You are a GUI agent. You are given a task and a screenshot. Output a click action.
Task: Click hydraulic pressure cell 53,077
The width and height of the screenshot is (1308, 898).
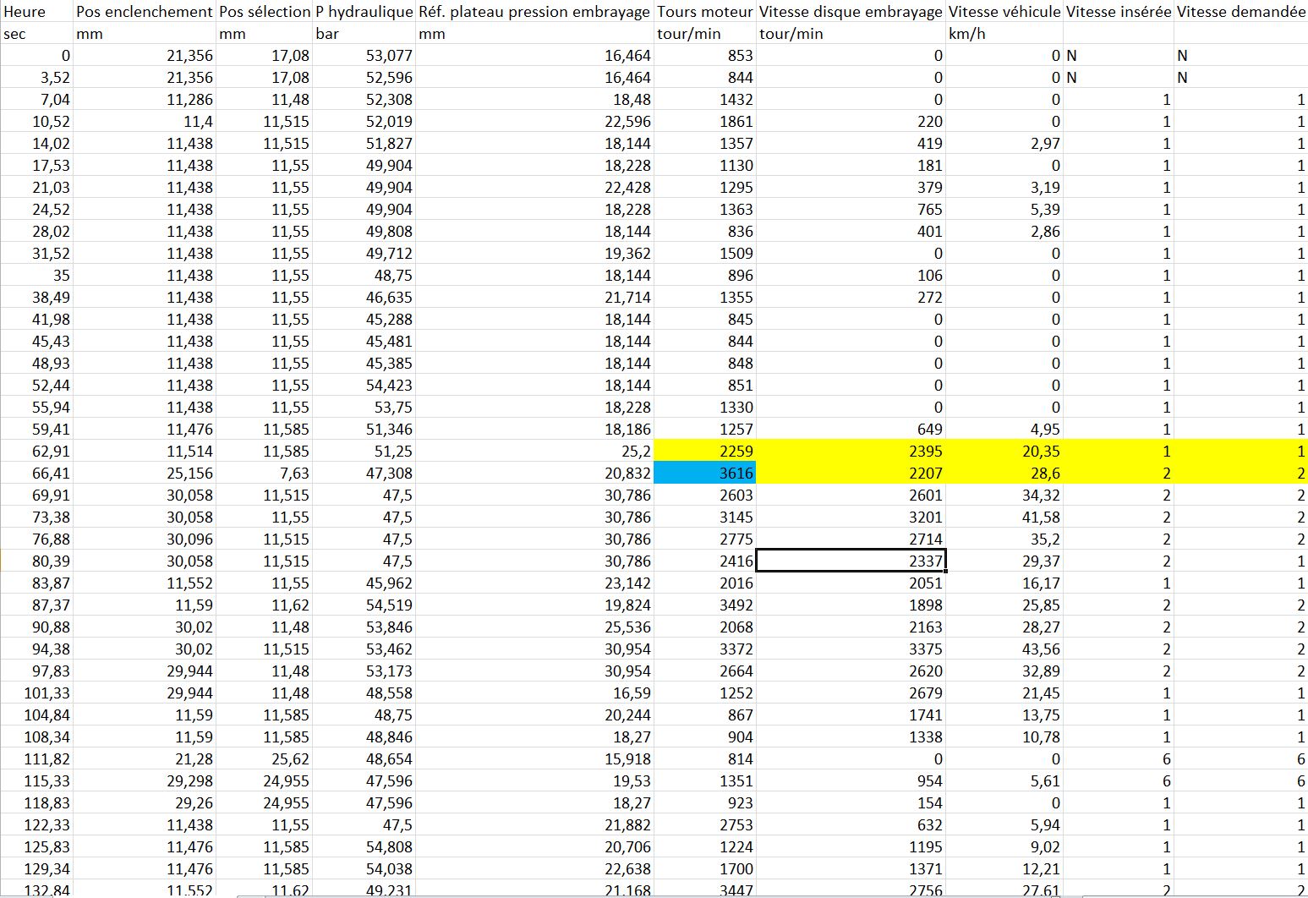click(364, 55)
